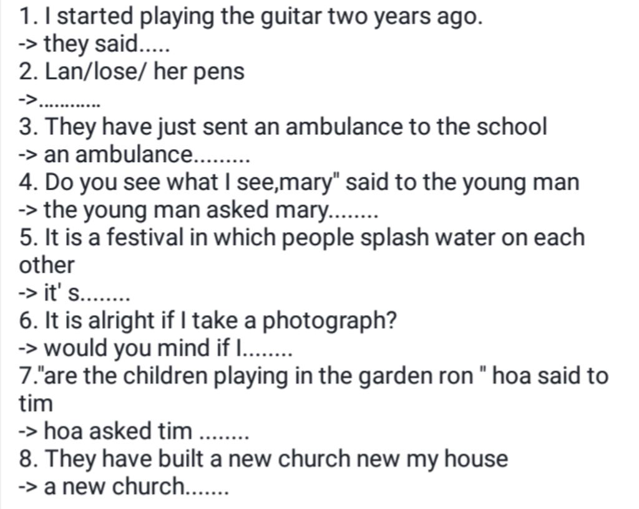This screenshot has width=639, height=509.
Task: Select the 'they said.....' answer line
Action: [94, 44]
